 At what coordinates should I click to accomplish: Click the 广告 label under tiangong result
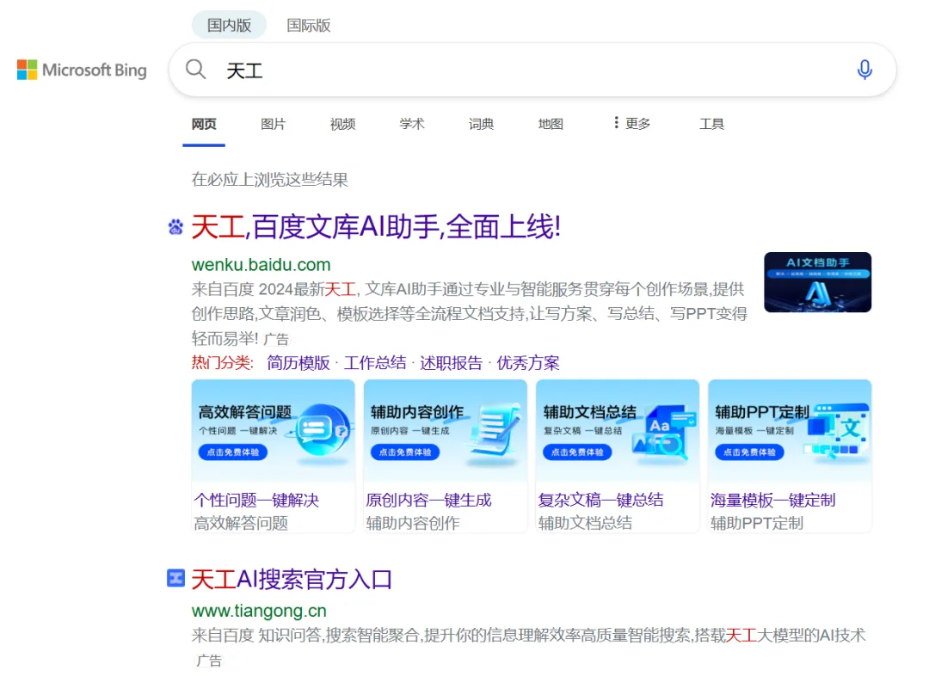(x=209, y=661)
